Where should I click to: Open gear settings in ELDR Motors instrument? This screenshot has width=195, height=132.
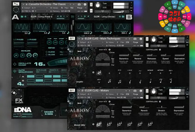(72, 90)
